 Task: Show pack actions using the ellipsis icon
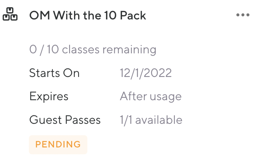[243, 15]
